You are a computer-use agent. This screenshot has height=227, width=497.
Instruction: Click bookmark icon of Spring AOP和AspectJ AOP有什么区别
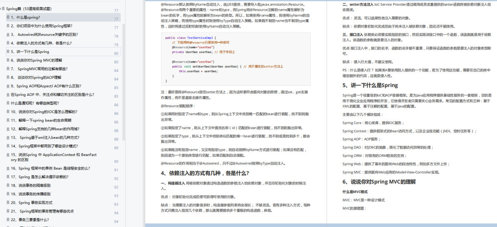8,86
